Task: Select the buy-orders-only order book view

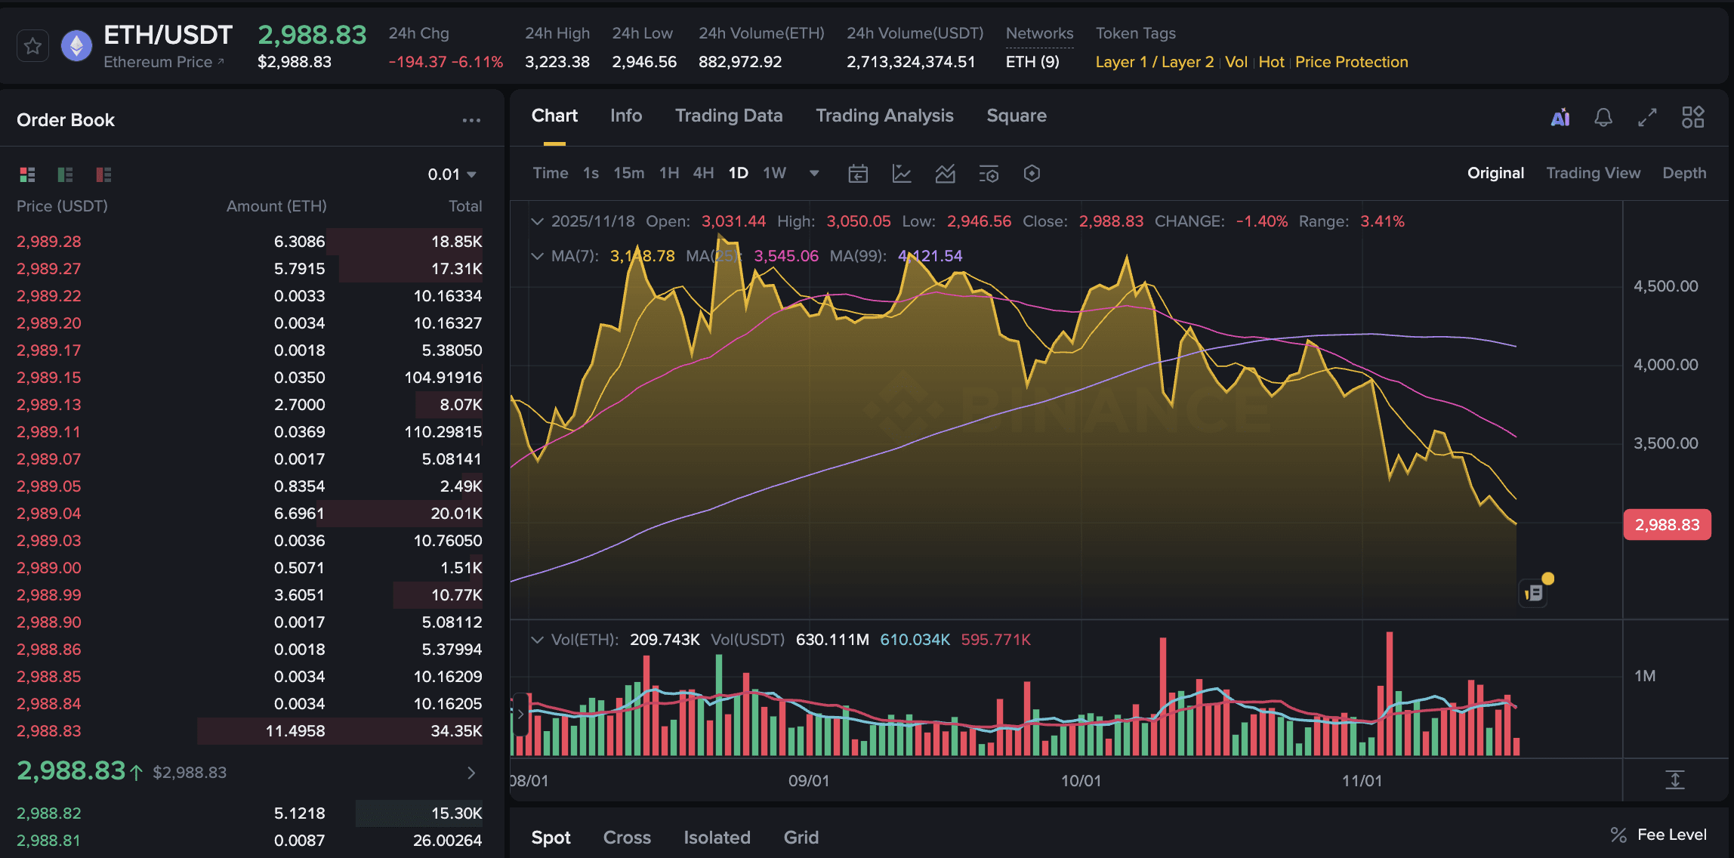Action: [x=65, y=174]
